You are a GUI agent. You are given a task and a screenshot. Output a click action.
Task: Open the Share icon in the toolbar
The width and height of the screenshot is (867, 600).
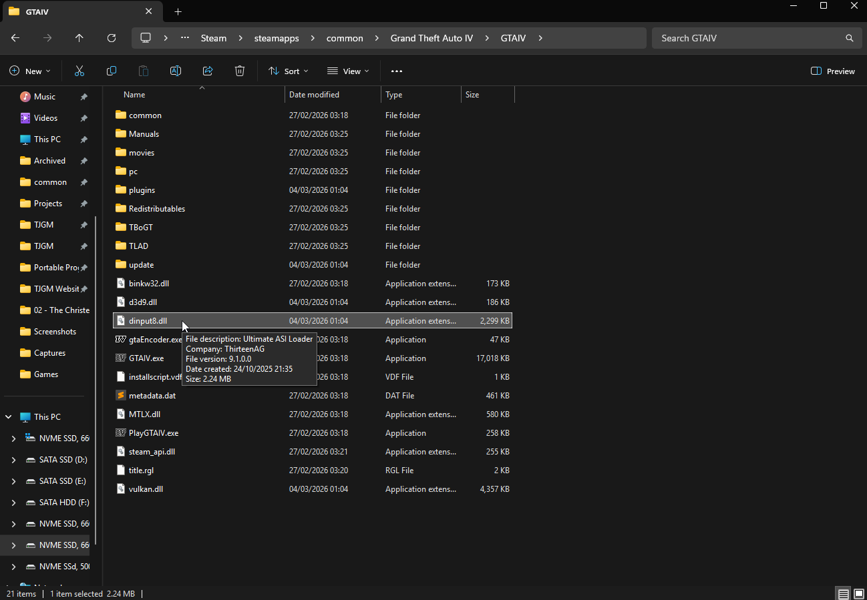[x=207, y=70]
